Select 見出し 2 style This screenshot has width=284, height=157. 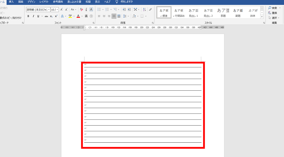(x=208, y=13)
